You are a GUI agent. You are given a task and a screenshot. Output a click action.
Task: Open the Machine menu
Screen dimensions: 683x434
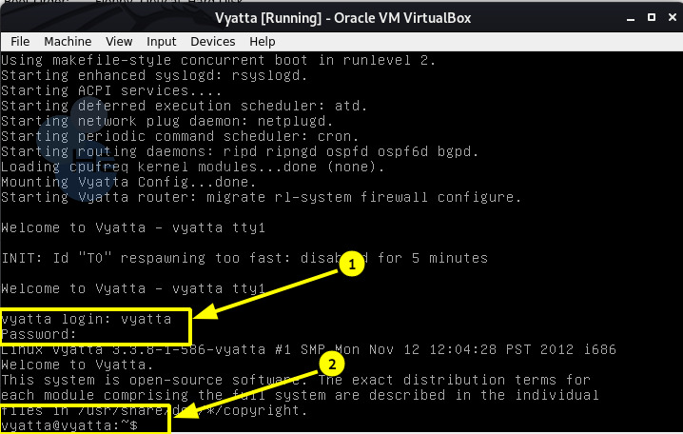tap(68, 41)
